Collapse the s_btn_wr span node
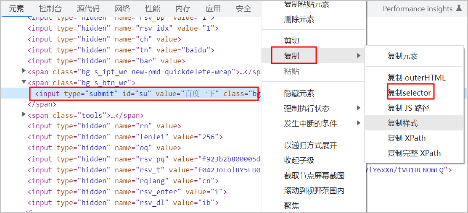468x213 pixels. [24, 83]
